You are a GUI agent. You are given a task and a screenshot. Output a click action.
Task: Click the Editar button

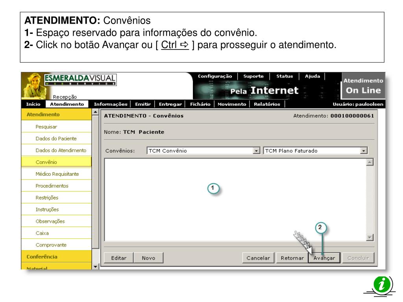pyautogui.click(x=119, y=258)
